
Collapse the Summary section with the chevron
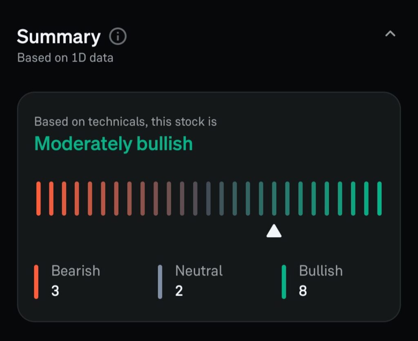390,34
